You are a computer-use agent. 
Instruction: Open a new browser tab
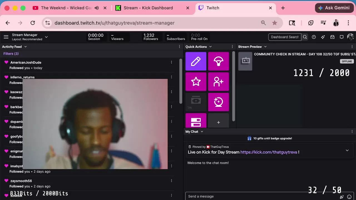[283, 8]
